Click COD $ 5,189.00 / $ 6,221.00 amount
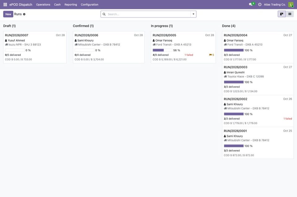The height and width of the screenshot is (197, 297). click(x=169, y=60)
